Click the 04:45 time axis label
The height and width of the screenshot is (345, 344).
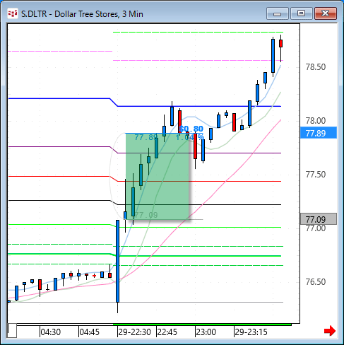pos(90,332)
